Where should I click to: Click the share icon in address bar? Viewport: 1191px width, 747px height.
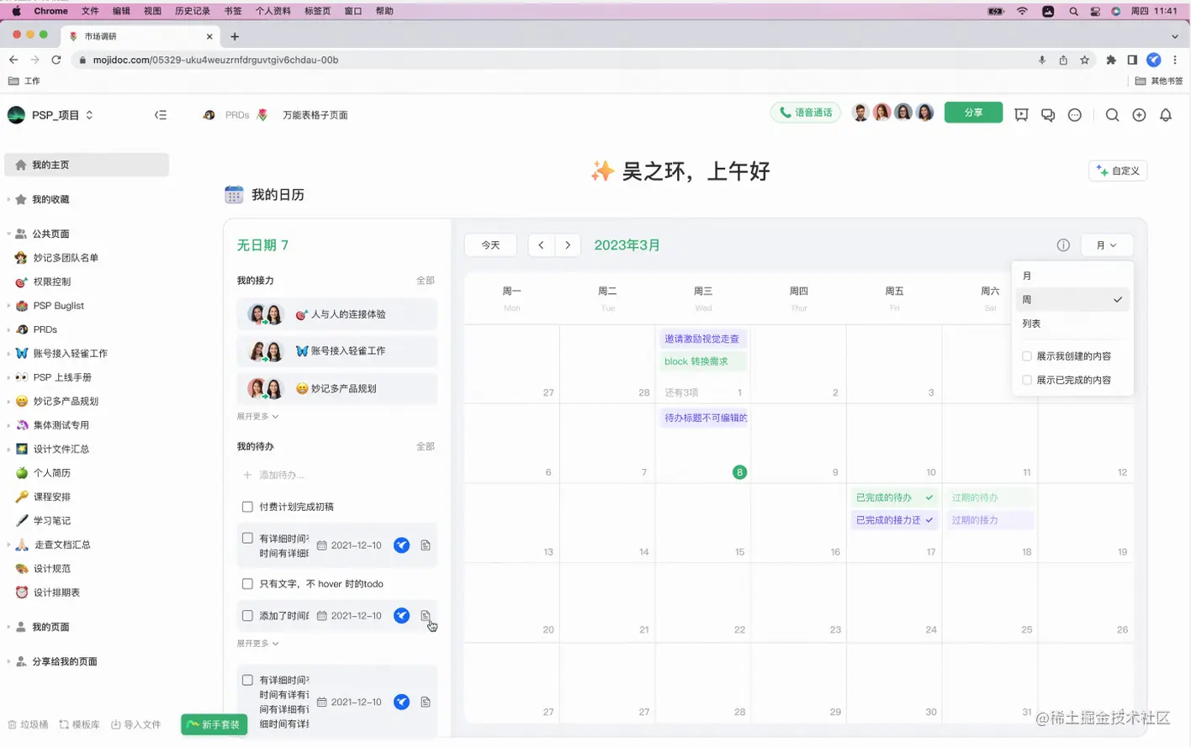point(1063,60)
